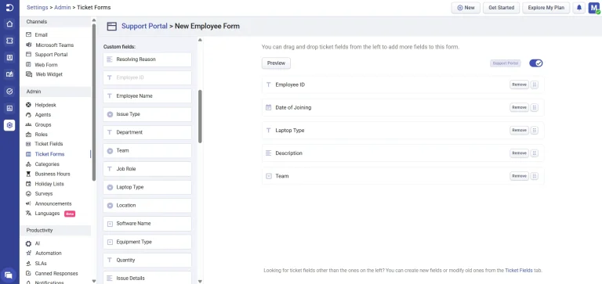Click the Settings breadcrumb link
The image size is (602, 284).
point(38,7)
